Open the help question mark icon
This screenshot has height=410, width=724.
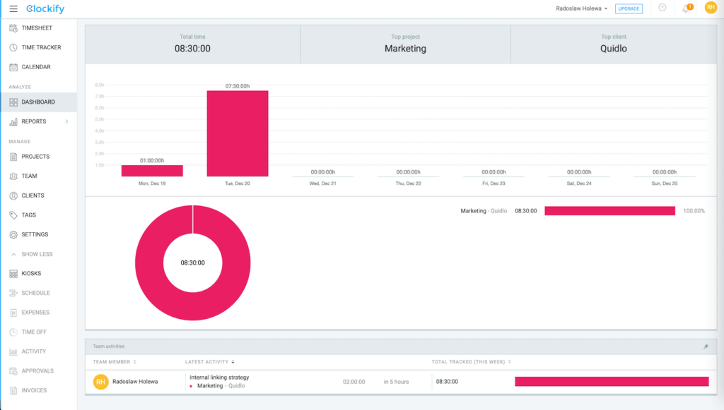662,8
